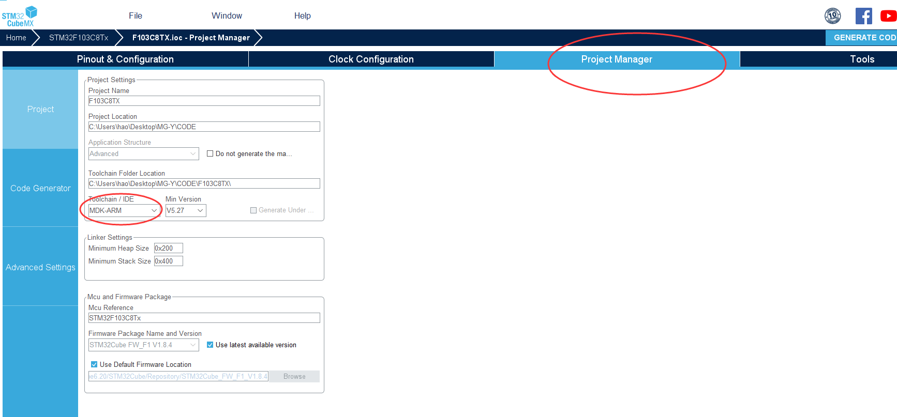Click the Mcu Reference field
This screenshot has height=417, width=897.
tap(204, 318)
